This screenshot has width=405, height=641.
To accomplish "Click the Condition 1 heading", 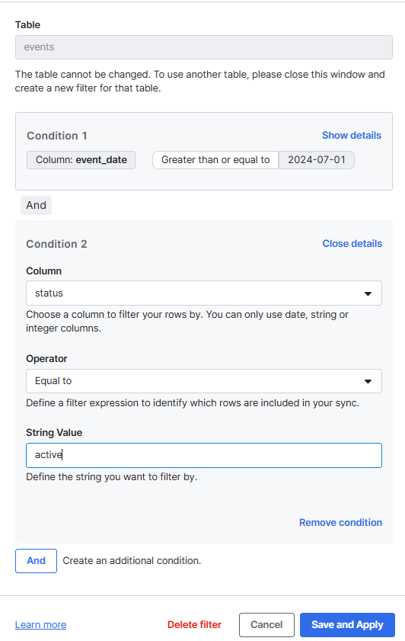I will click(57, 136).
